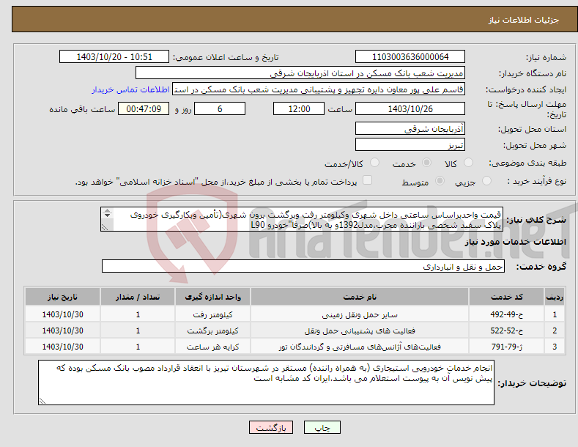
Task: Click the جزئیات اطلاعات نیاز page title
Action: [x=524, y=20]
